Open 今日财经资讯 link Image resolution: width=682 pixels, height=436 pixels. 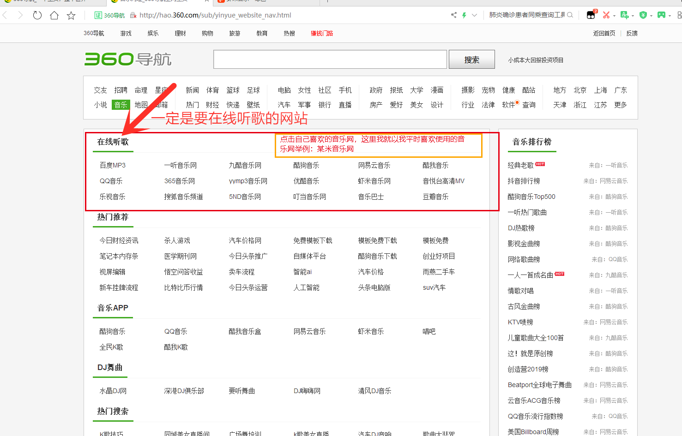click(x=119, y=240)
